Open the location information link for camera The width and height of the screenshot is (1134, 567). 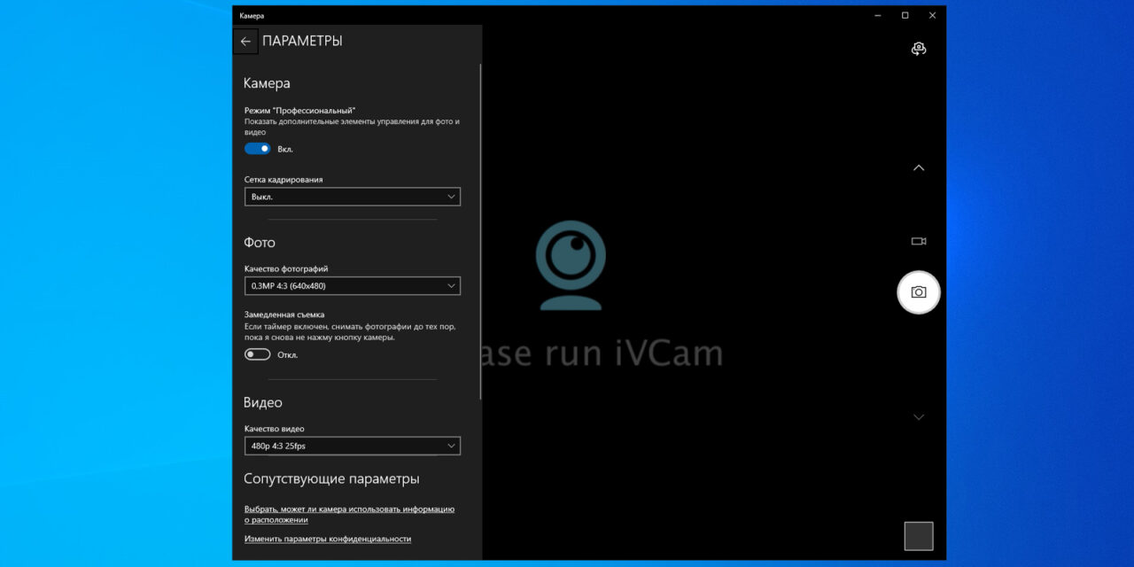pyautogui.click(x=349, y=515)
